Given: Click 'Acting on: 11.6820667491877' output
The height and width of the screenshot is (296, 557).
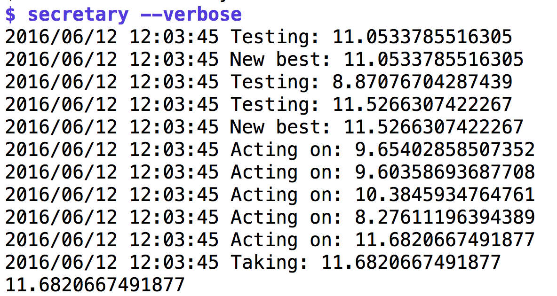Looking at the screenshot, I should point(382,240).
